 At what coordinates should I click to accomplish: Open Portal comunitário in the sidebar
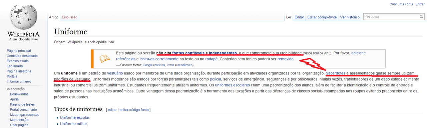click(x=23, y=109)
